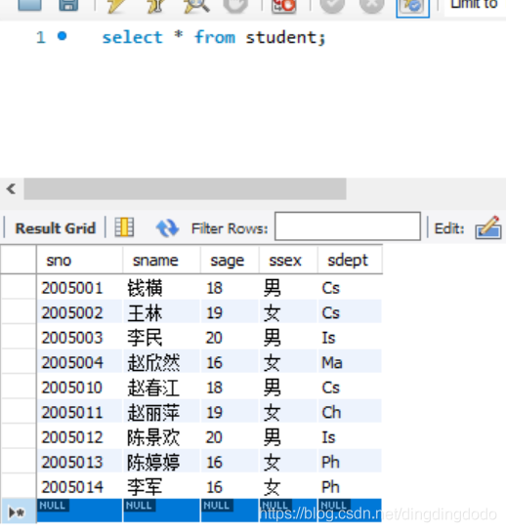Focus the Filter Rows input field
The image size is (506, 532).
348,226
